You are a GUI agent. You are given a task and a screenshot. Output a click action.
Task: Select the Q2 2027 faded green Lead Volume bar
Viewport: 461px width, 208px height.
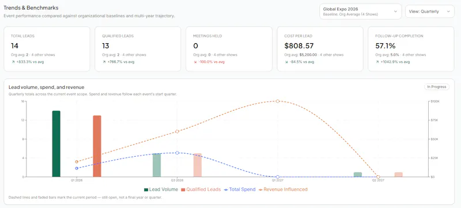358,175
